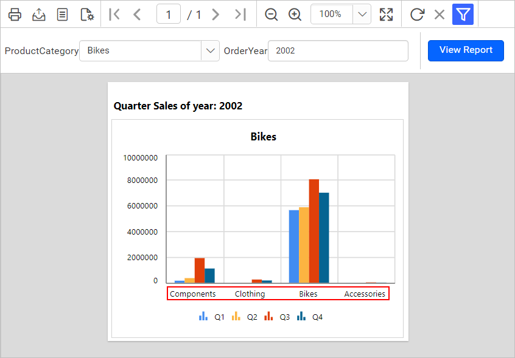The width and height of the screenshot is (515, 358).
Task: Click the previous page arrow
Action: [x=137, y=14]
